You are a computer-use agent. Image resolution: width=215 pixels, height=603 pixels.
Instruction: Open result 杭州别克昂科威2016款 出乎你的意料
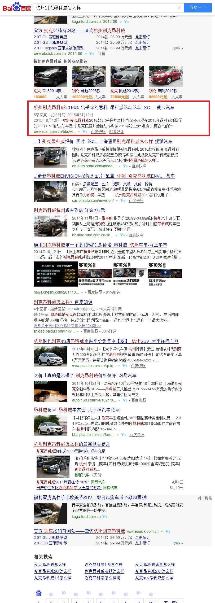(x=104, y=107)
